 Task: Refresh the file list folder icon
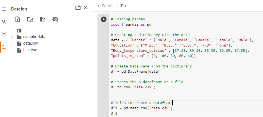click(30, 19)
